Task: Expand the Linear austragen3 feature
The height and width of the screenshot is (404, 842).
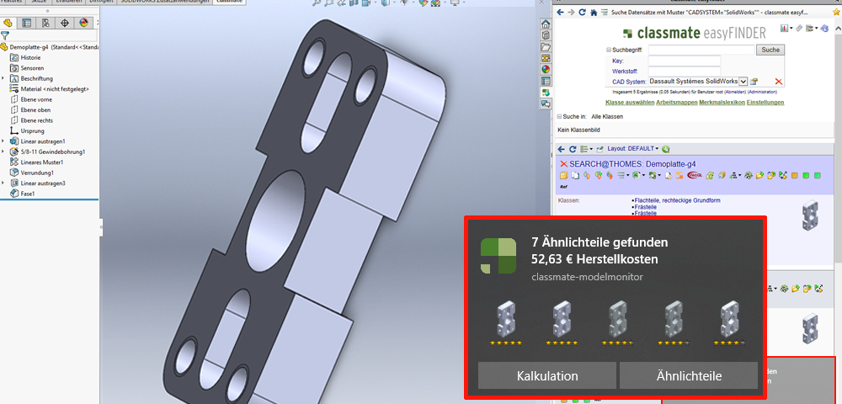Action: coord(3,183)
